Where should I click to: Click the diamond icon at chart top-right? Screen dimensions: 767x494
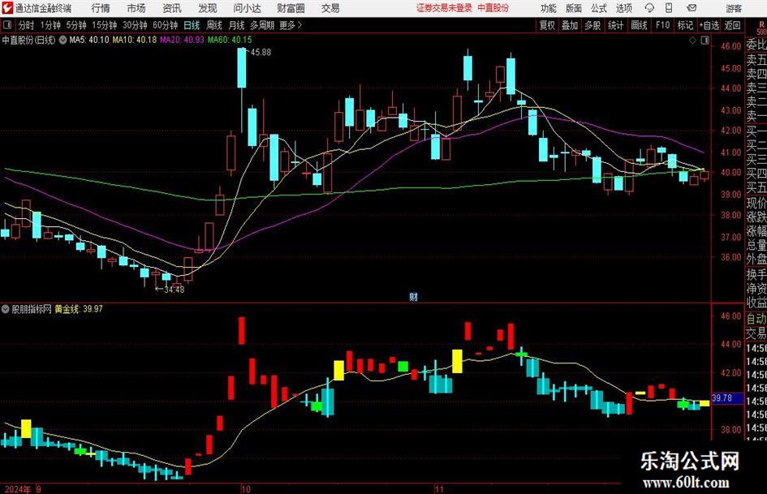pyautogui.click(x=692, y=41)
